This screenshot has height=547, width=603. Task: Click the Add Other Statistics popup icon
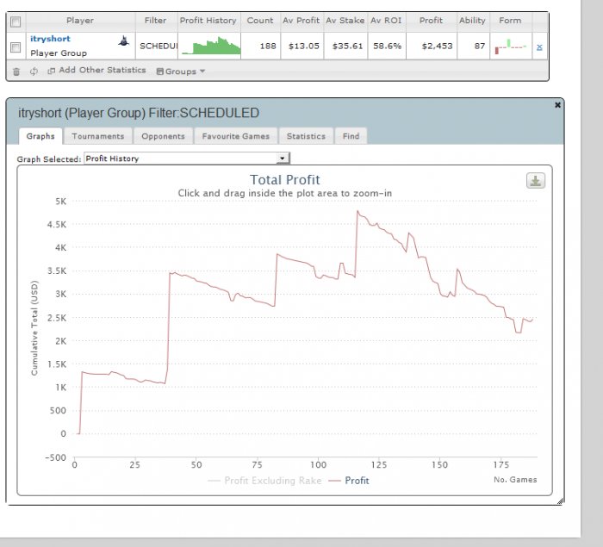pos(51,71)
